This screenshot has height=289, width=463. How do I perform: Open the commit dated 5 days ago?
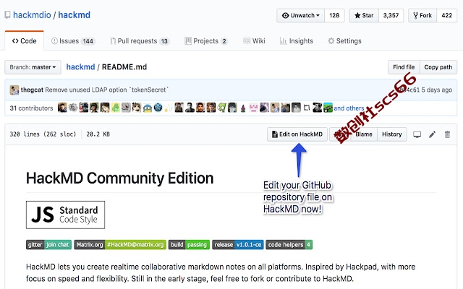436,90
